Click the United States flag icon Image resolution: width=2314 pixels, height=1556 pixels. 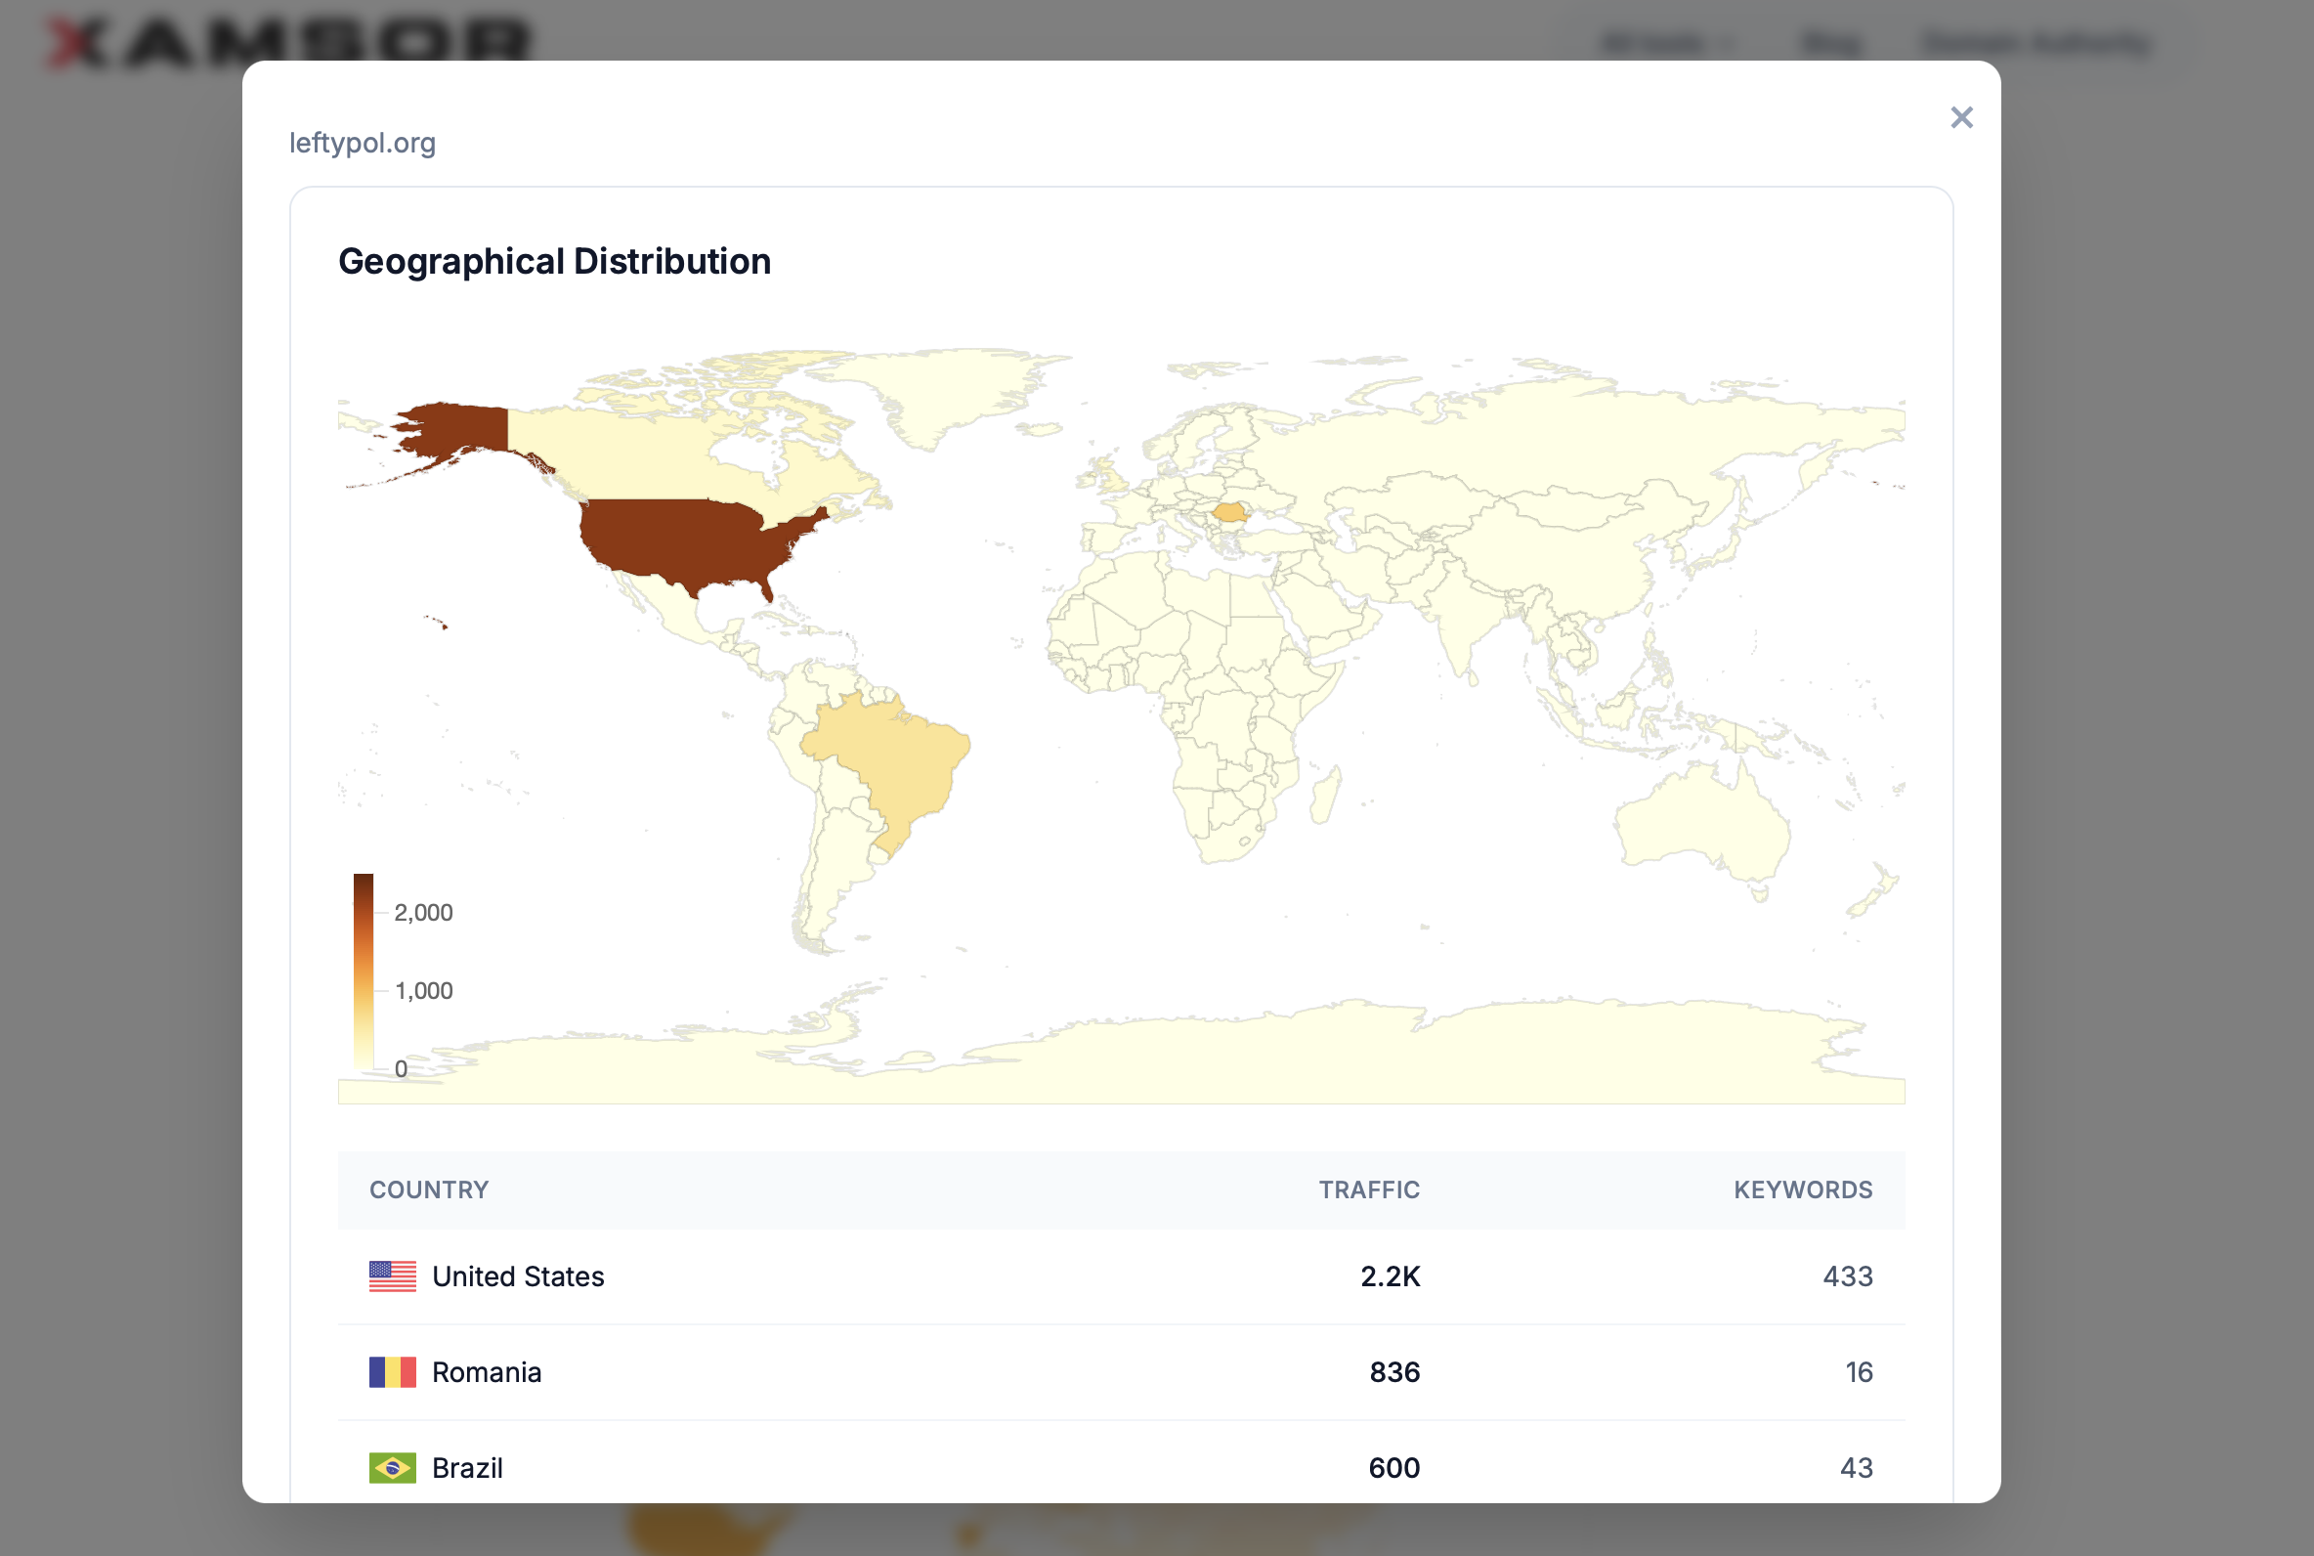[392, 1276]
